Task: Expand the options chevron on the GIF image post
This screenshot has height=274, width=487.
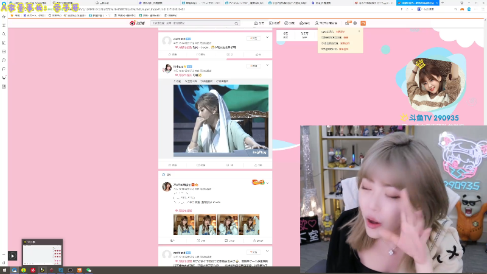Action: [x=267, y=65]
